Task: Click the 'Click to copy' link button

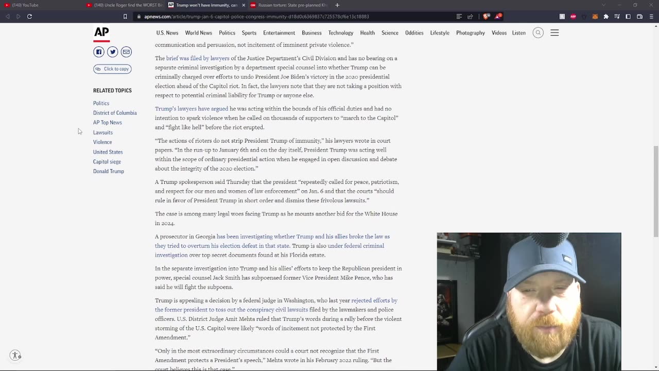Action: click(x=112, y=69)
